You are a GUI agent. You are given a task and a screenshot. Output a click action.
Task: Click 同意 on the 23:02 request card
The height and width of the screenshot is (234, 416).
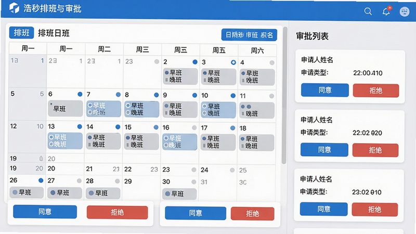(324, 210)
